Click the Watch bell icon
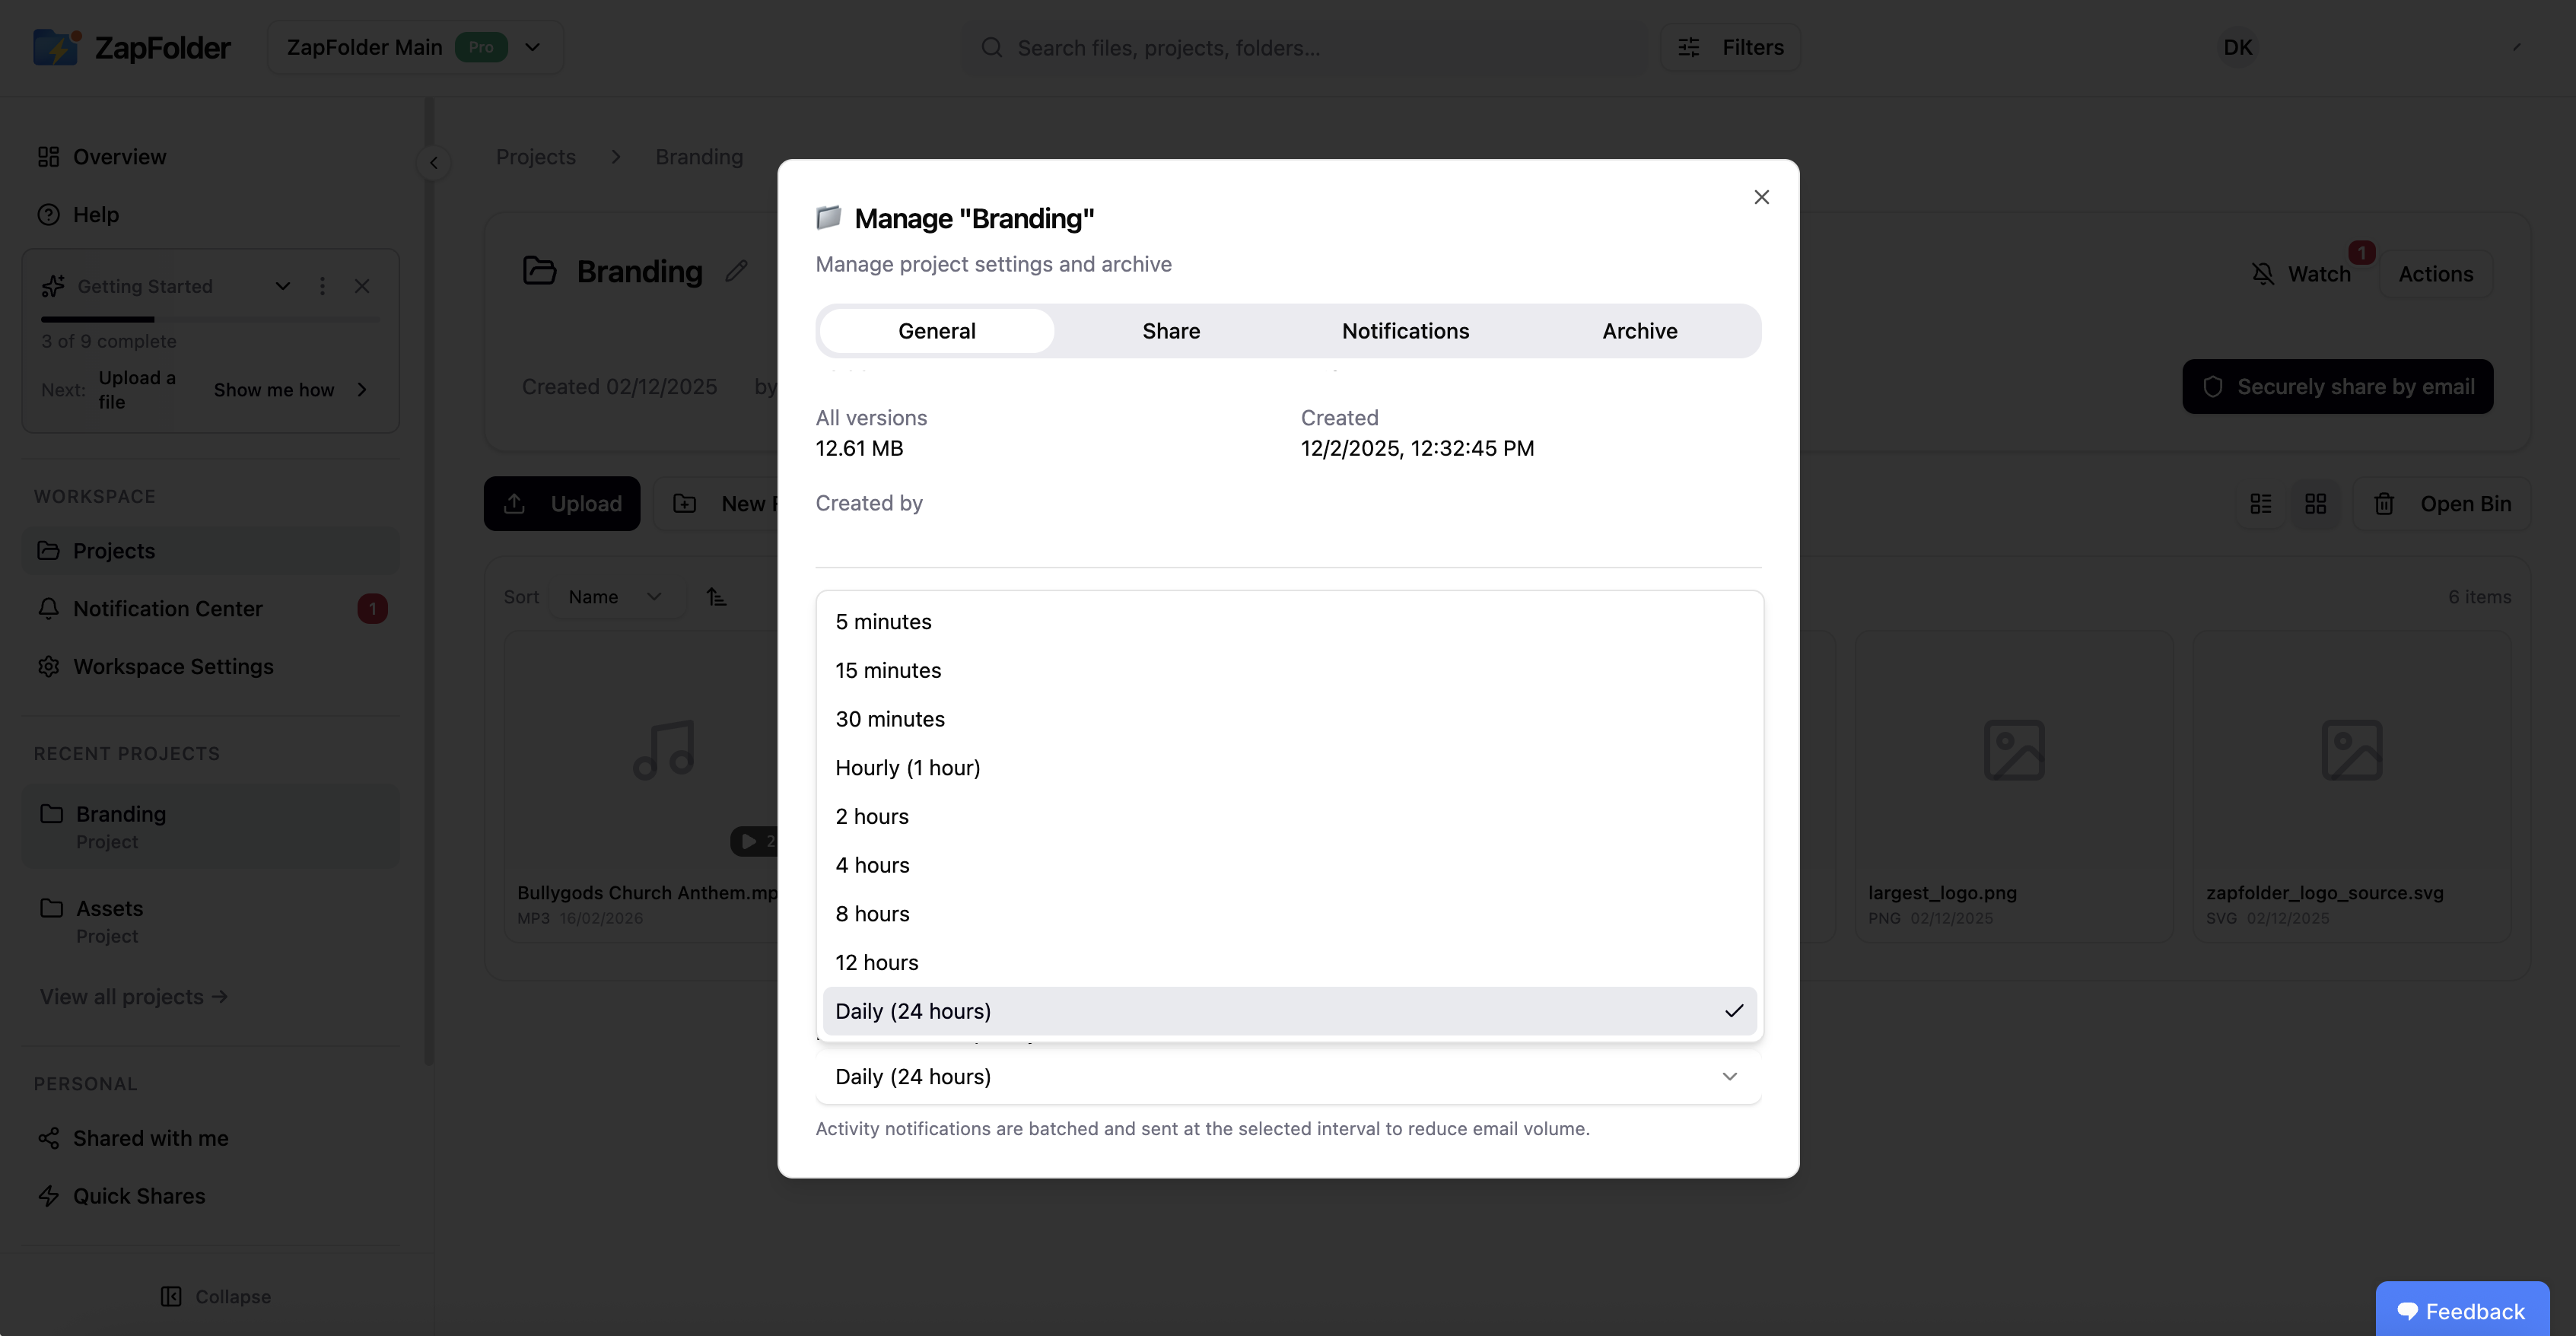 2262,274
